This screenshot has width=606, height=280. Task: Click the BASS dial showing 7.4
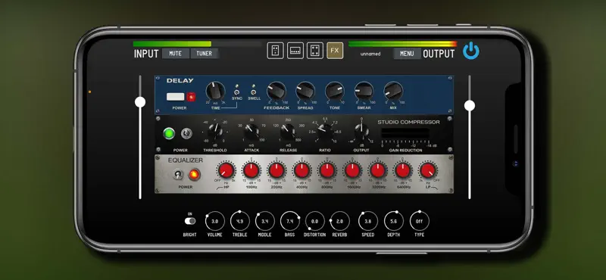point(290,221)
